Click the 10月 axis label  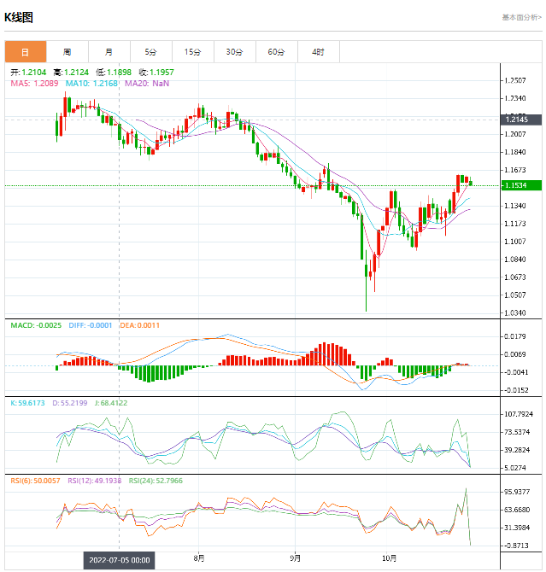389,558
